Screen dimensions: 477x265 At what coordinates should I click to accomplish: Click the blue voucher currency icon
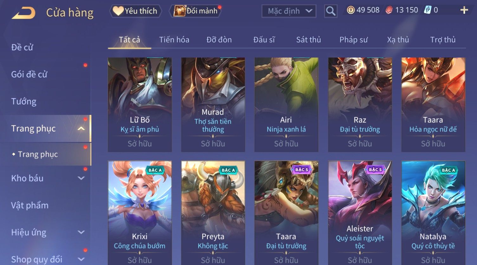(x=428, y=10)
